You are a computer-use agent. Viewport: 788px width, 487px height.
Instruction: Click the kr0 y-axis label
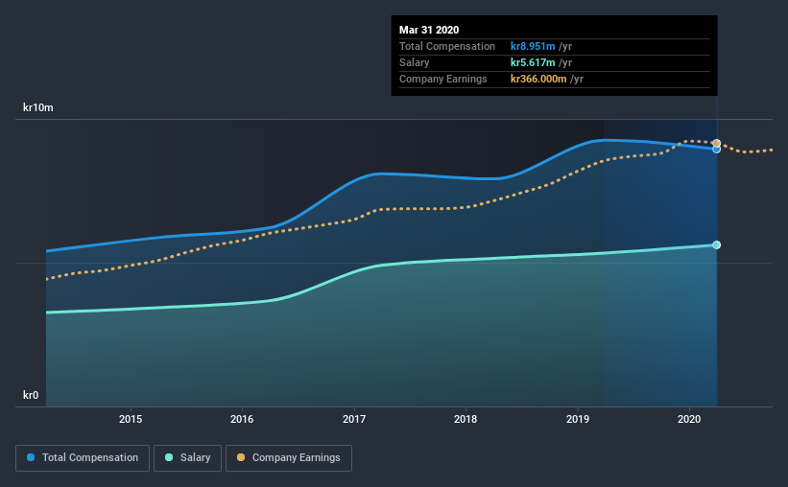pos(31,395)
